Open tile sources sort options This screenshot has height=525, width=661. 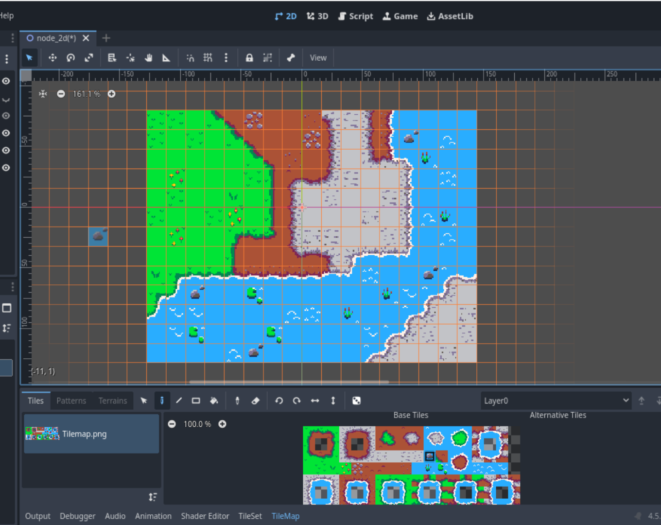point(153,497)
